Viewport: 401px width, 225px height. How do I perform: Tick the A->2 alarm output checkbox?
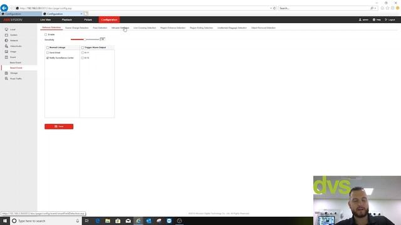pyautogui.click(x=83, y=58)
